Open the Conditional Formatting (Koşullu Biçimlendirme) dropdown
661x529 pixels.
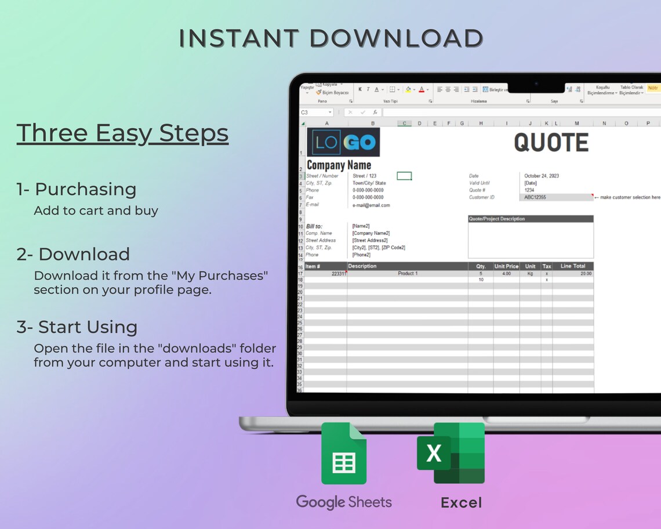[602, 90]
